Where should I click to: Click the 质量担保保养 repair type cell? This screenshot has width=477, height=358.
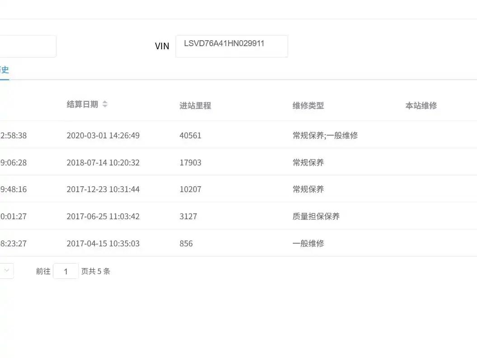[316, 217]
